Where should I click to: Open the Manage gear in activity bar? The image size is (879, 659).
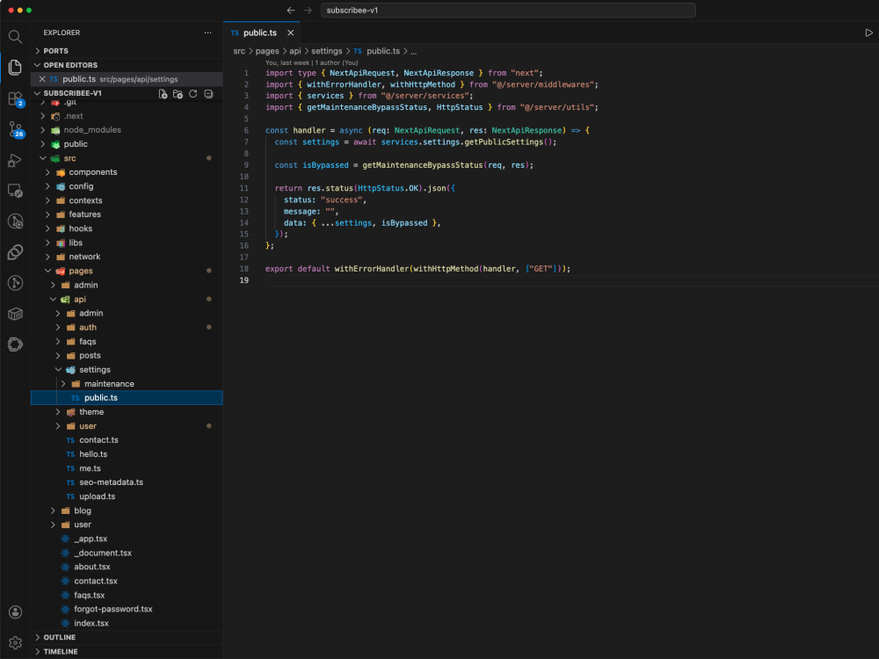coord(15,643)
